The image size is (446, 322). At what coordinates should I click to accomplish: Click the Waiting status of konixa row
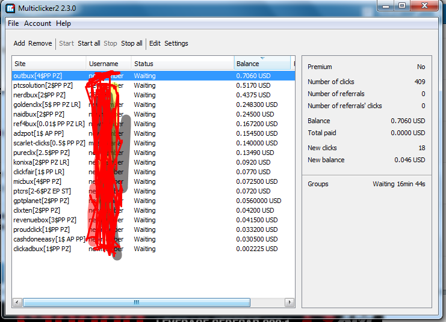click(x=145, y=162)
